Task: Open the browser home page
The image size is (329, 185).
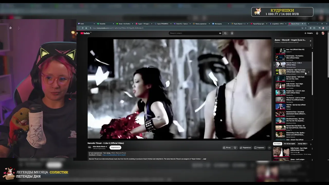Action: click(86, 28)
